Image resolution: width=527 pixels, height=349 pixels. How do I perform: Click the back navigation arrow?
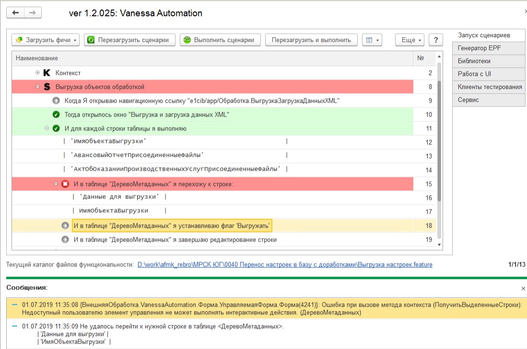[x=15, y=13]
